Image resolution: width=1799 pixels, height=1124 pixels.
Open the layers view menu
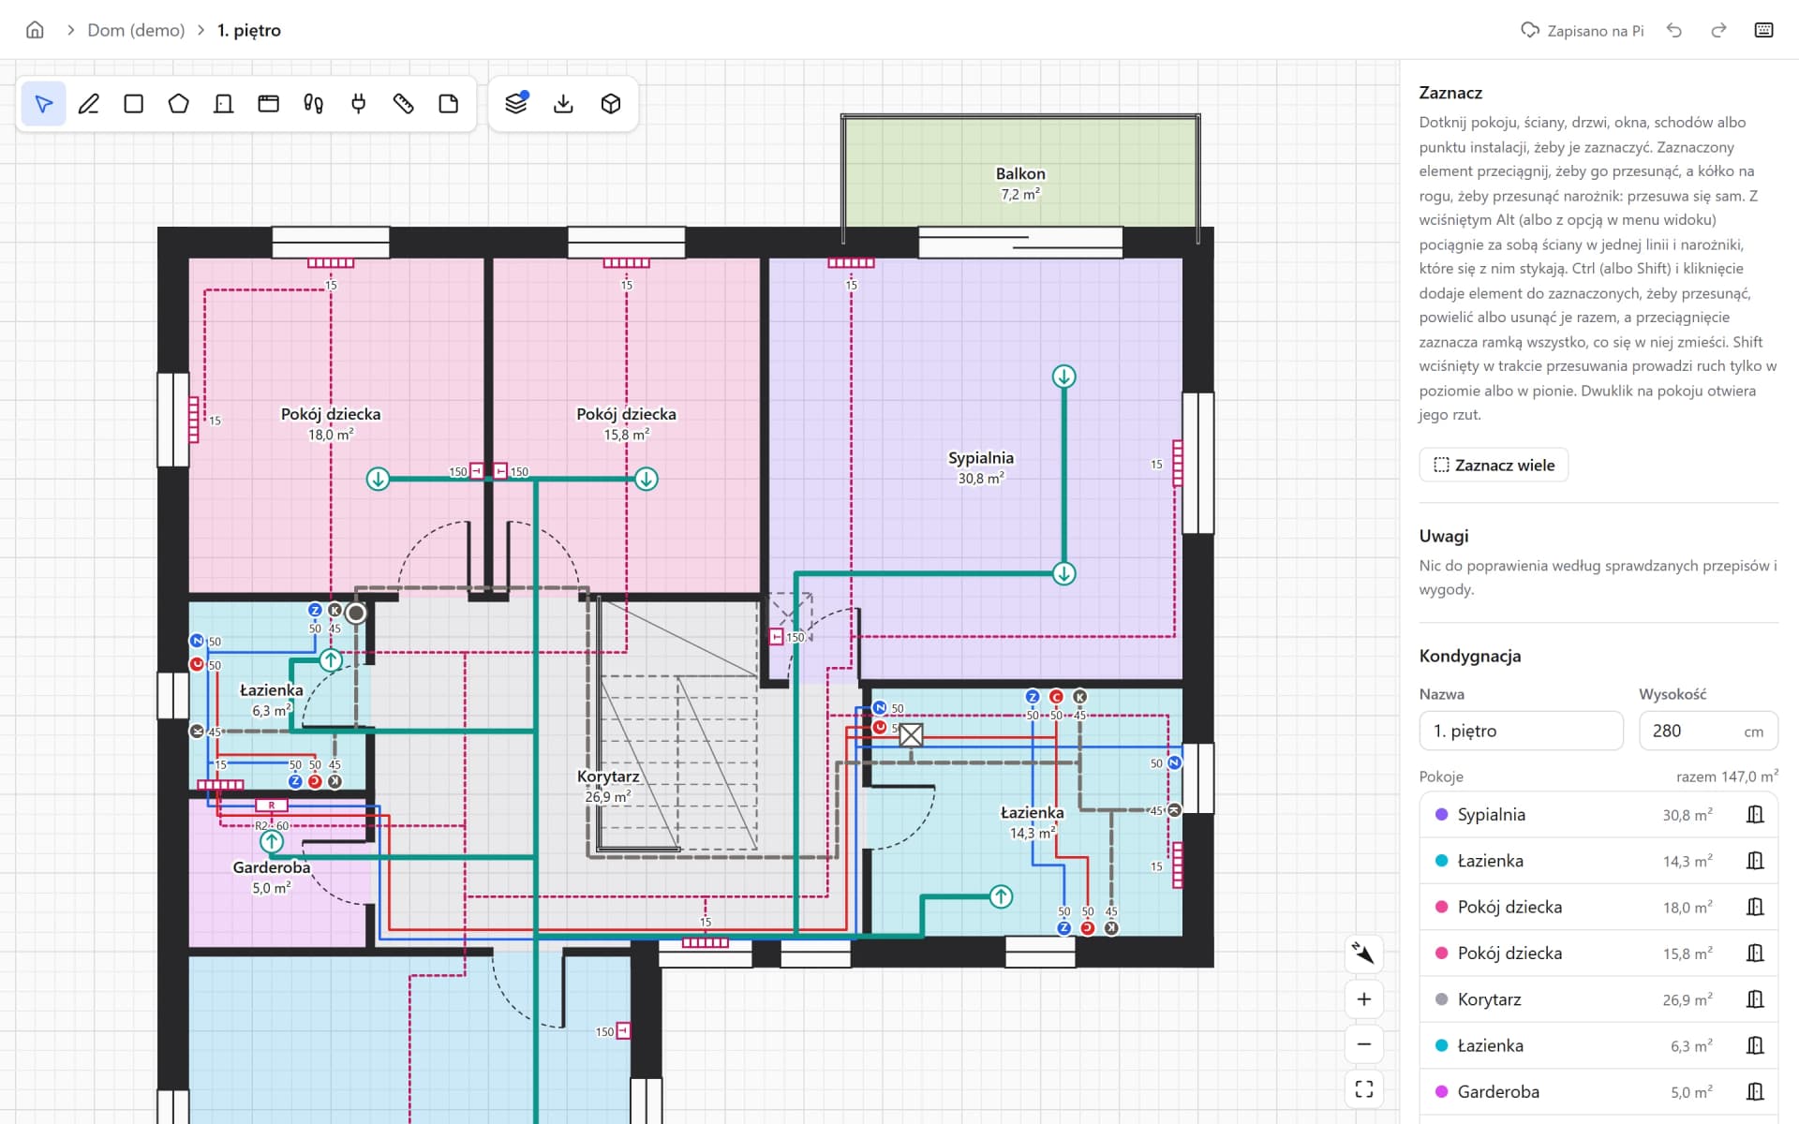[x=516, y=104]
